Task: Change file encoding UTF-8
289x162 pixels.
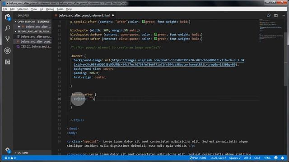Action: pos(247,158)
